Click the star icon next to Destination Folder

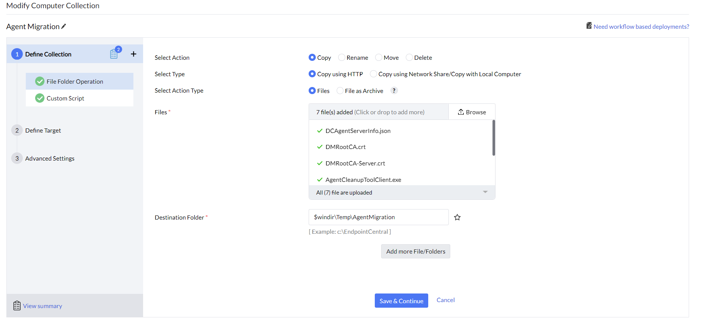click(x=457, y=217)
